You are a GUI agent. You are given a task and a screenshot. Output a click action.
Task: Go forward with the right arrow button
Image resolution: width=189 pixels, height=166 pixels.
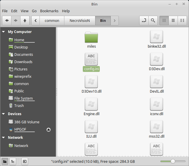[x=16, y=20]
